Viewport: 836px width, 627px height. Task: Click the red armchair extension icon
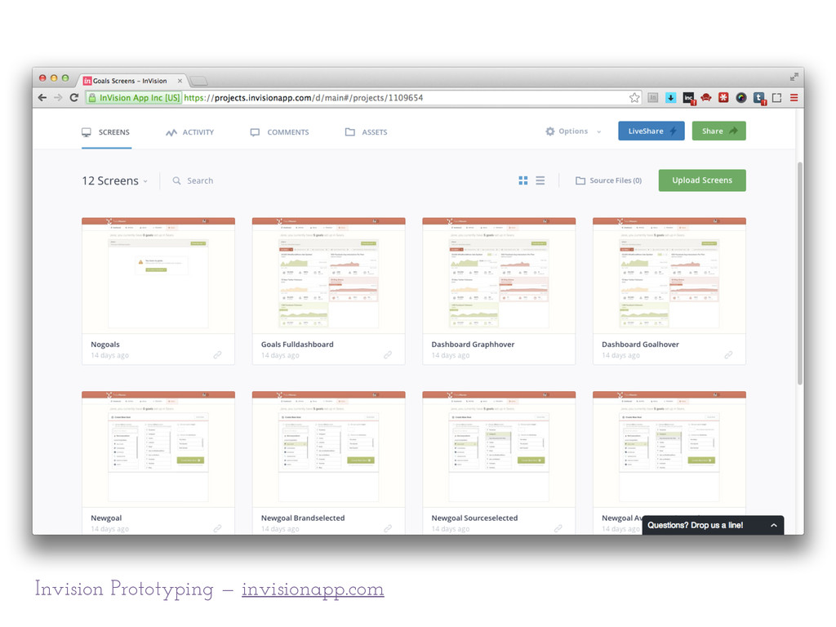click(x=706, y=98)
